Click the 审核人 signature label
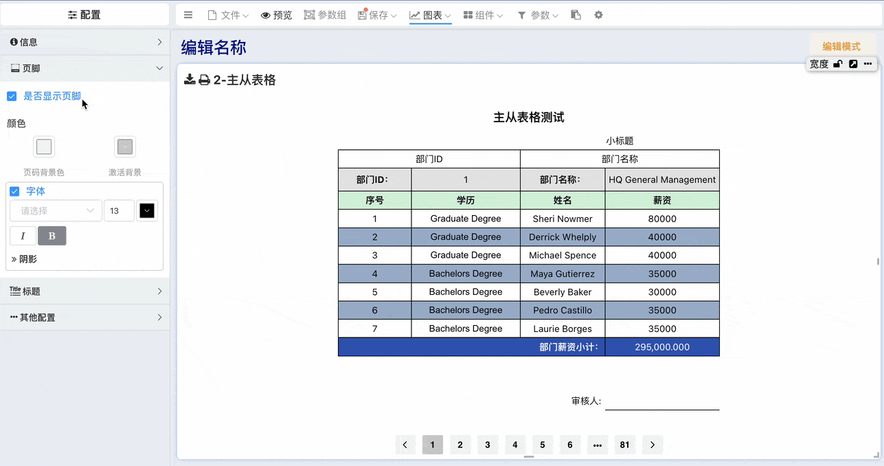The height and width of the screenshot is (466, 884). pos(586,401)
